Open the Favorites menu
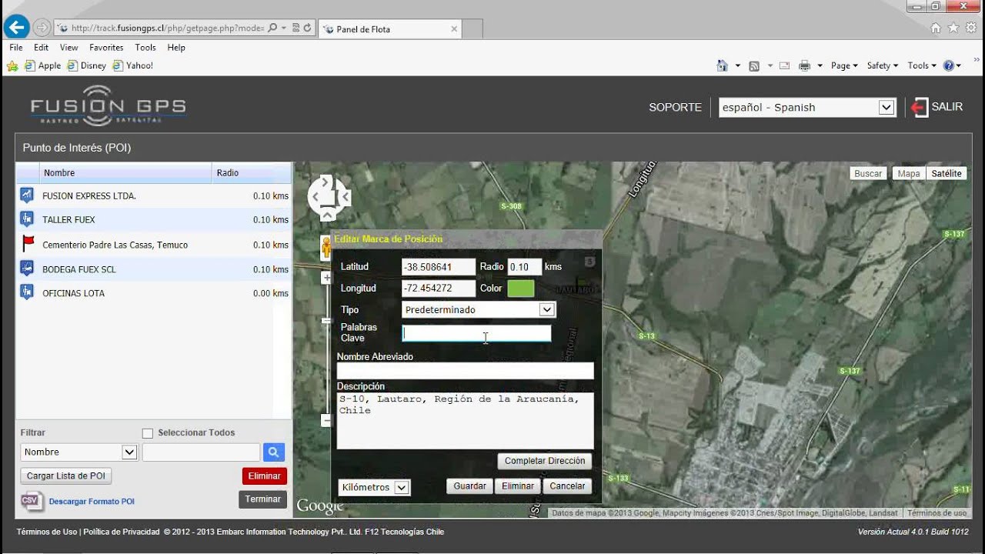This screenshot has height=554, width=985. [x=106, y=48]
